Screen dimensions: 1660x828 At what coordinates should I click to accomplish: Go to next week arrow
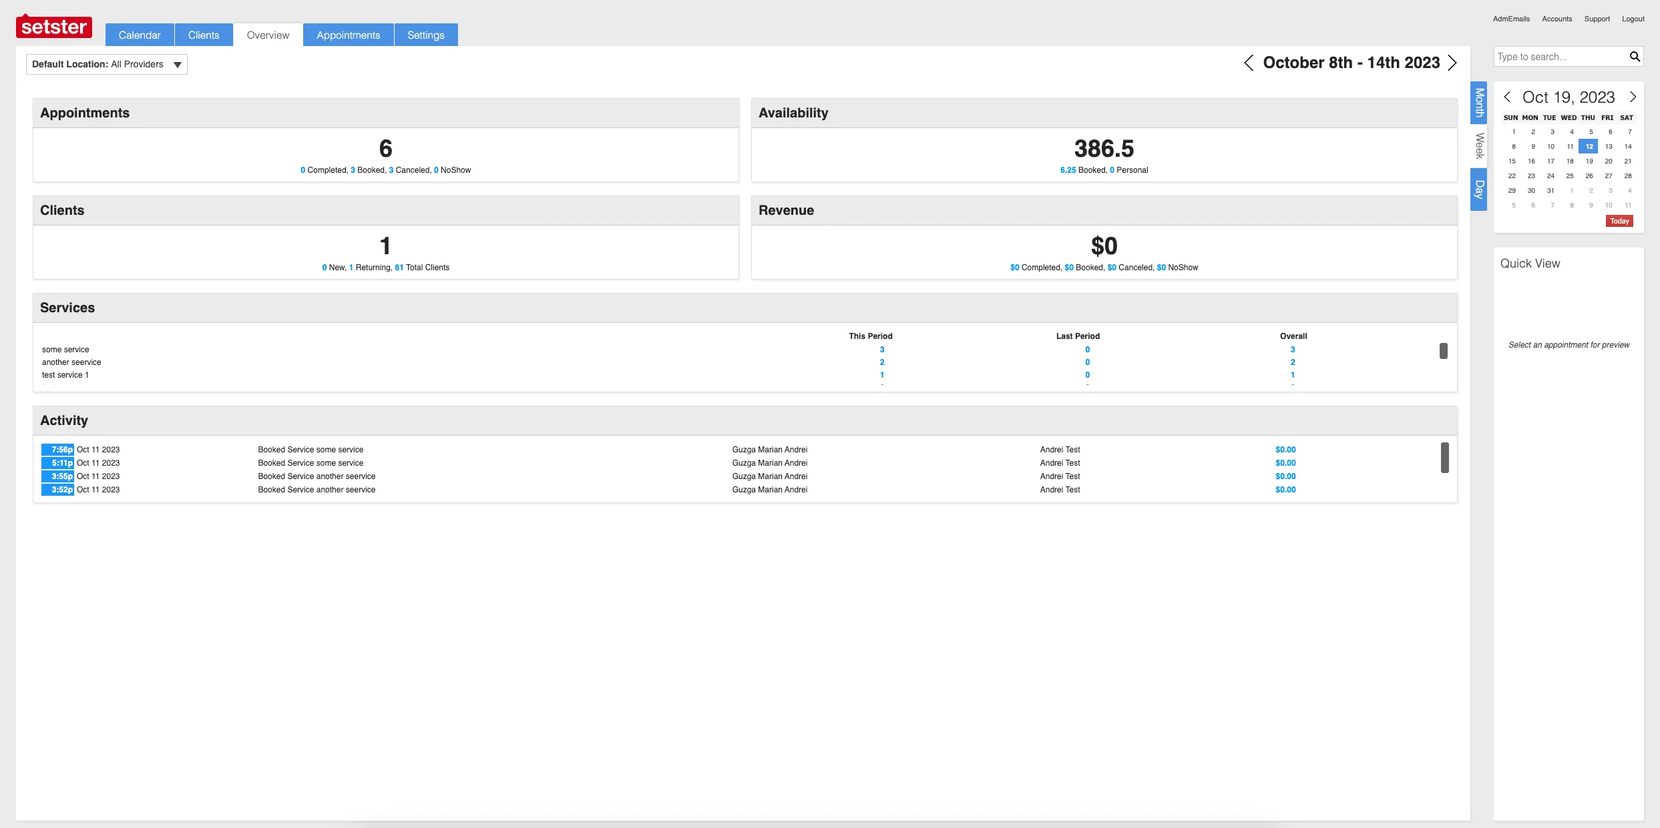click(x=1452, y=63)
